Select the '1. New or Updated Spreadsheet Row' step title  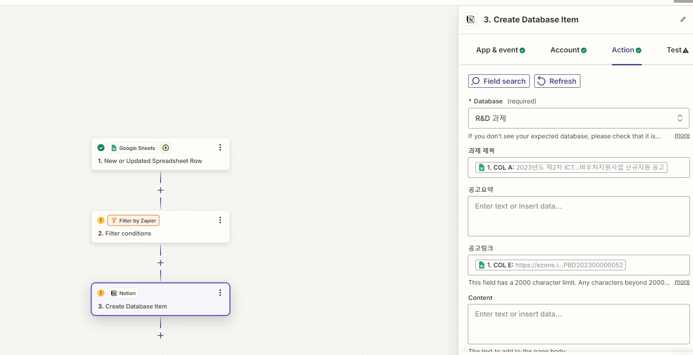(x=150, y=161)
